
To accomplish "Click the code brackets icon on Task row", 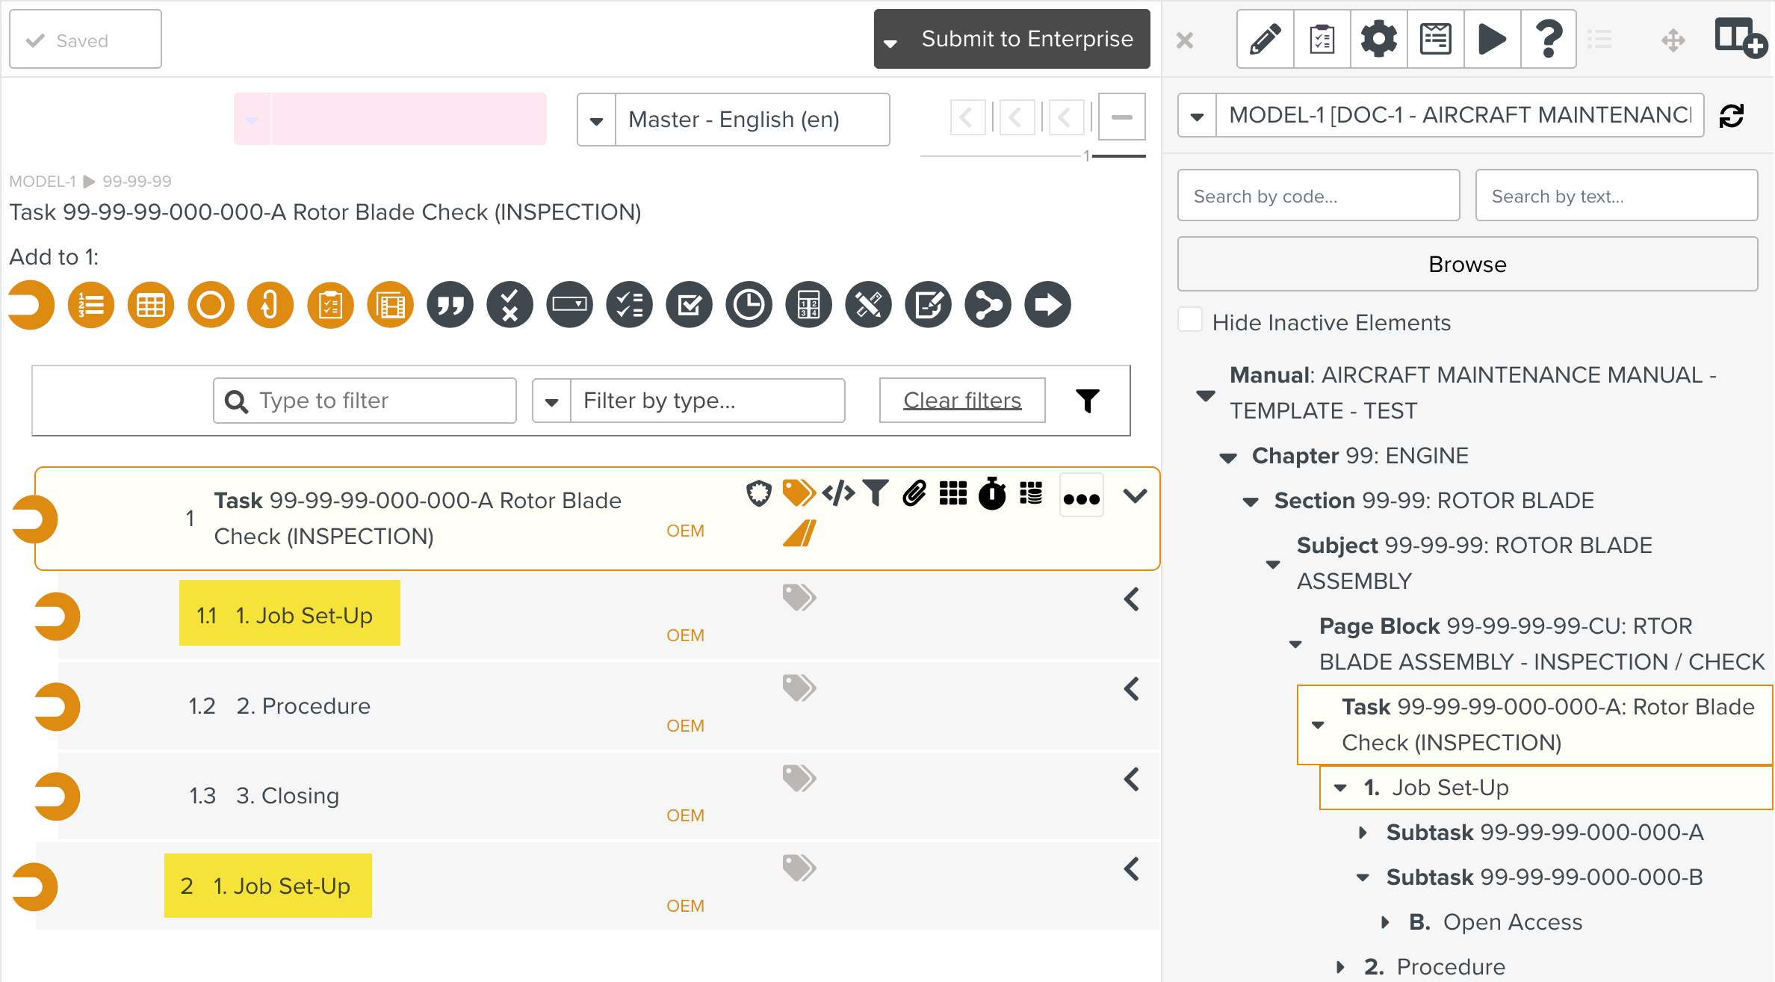I will (838, 493).
